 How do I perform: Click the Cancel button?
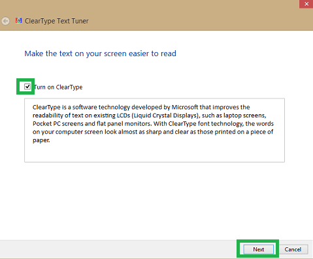tap(293, 249)
